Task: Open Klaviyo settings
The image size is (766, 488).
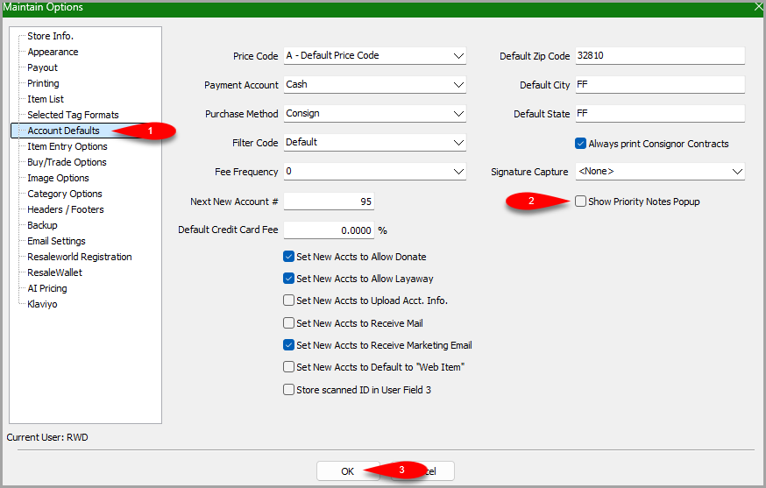Action: click(x=42, y=304)
